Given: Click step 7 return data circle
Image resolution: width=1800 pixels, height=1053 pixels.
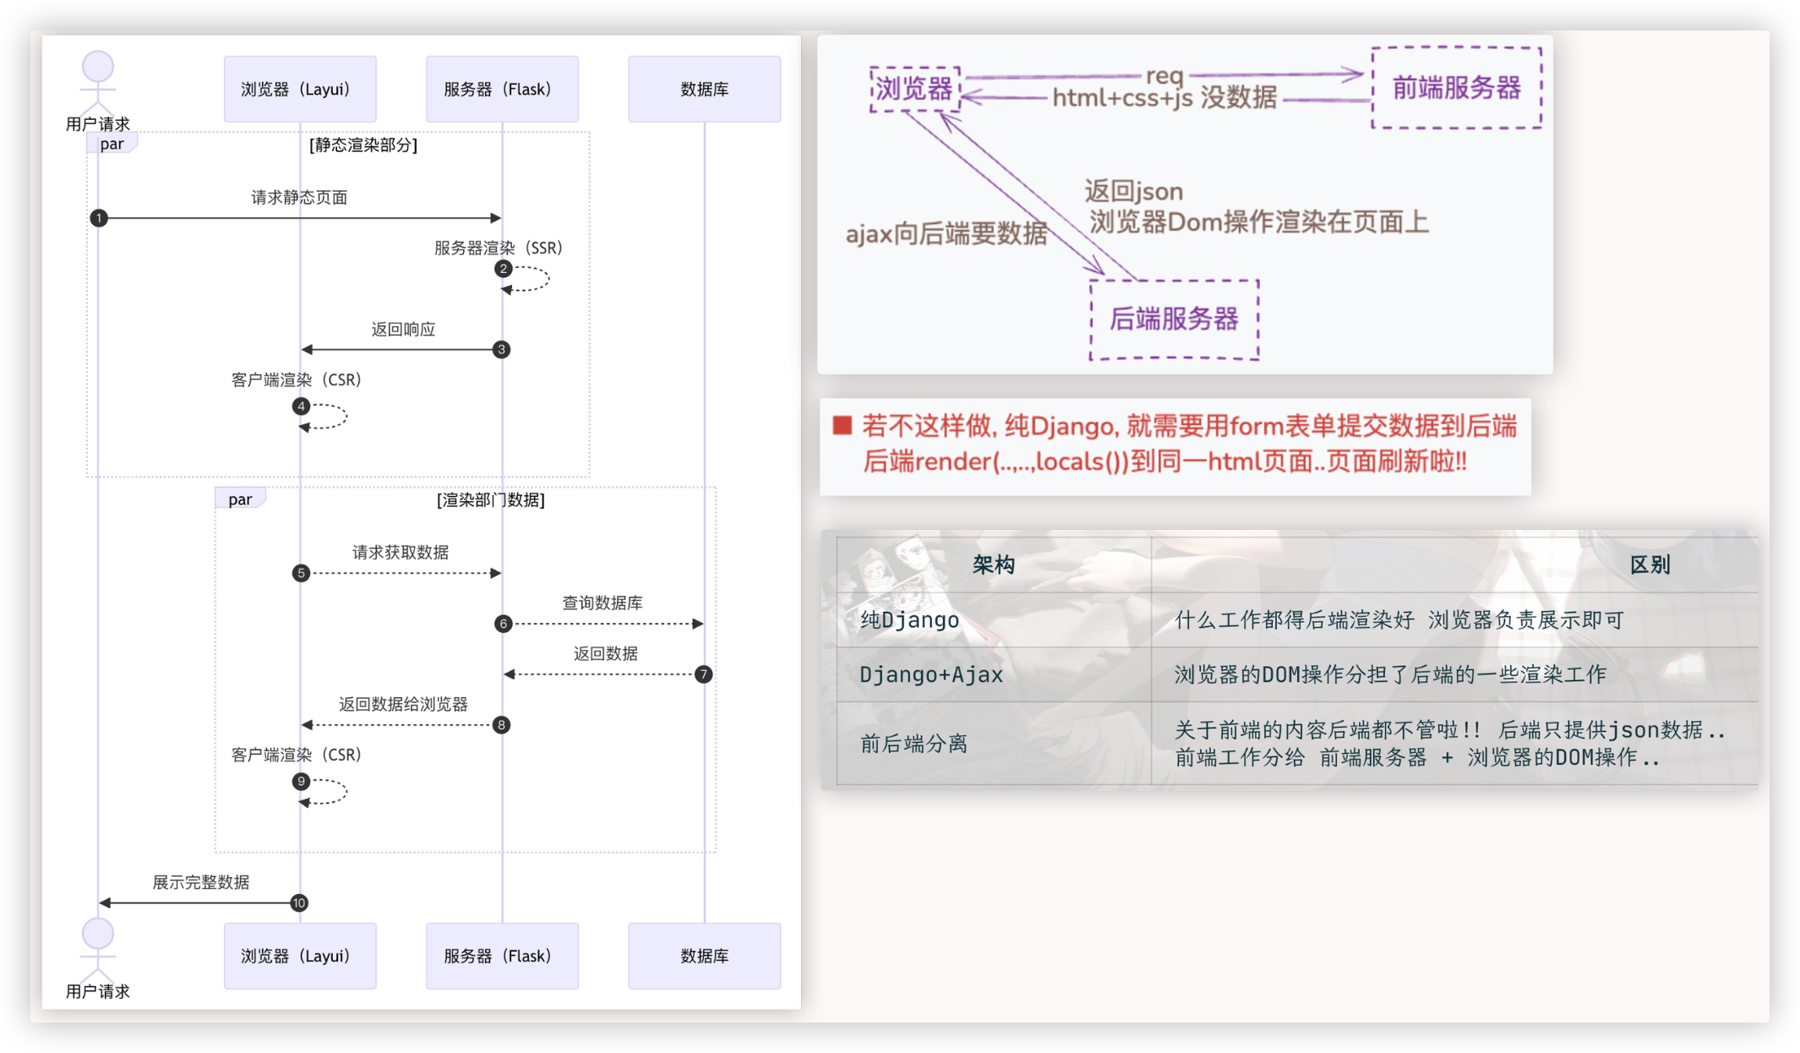Looking at the screenshot, I should coord(703,674).
